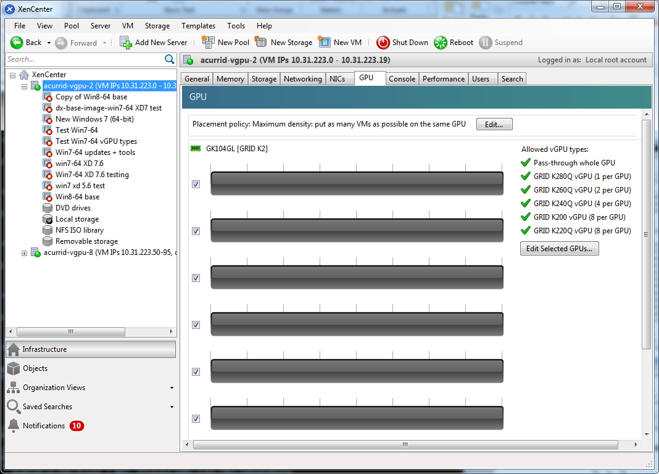Click Edit Selected GPUs button
659x474 pixels.
click(x=559, y=248)
